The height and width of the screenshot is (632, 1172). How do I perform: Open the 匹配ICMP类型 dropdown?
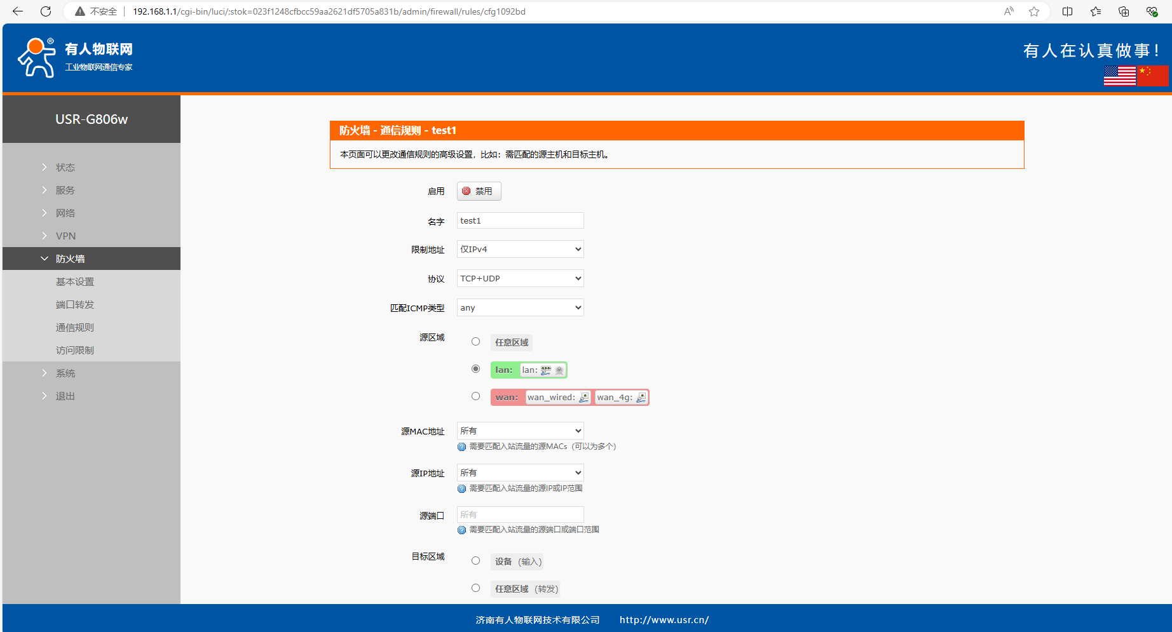click(520, 307)
